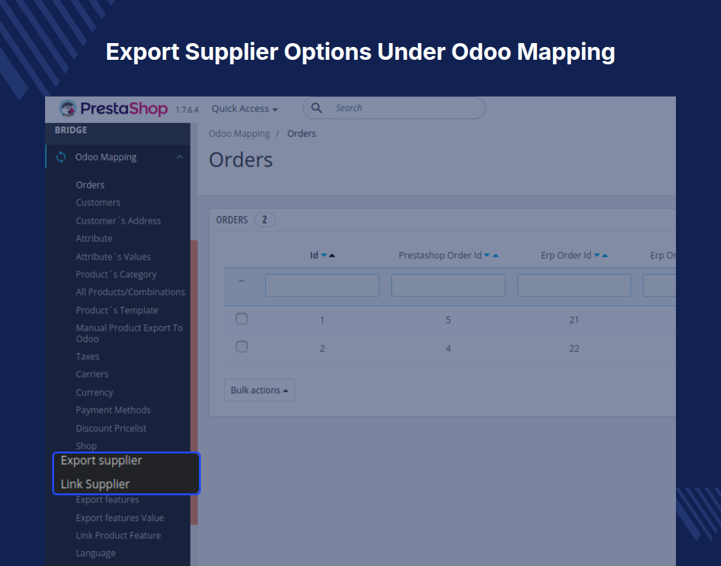
Task: Tick the checkbox for order row 1
Action: click(241, 318)
